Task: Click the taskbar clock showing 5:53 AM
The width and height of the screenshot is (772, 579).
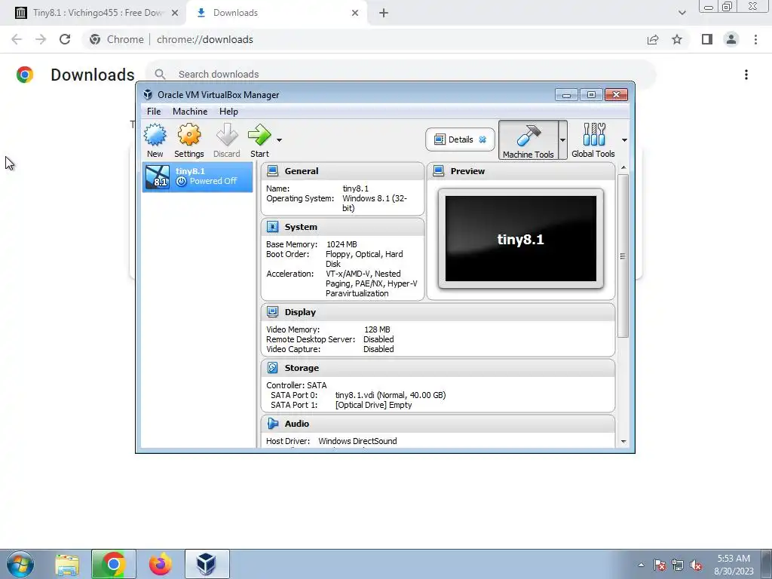Action: (734, 565)
